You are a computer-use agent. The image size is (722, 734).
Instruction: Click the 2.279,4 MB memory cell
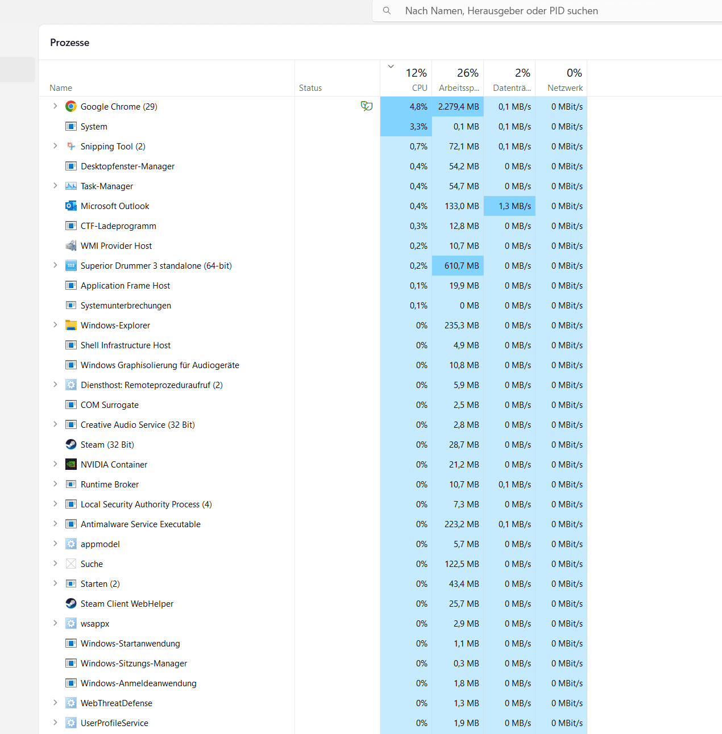coord(458,106)
